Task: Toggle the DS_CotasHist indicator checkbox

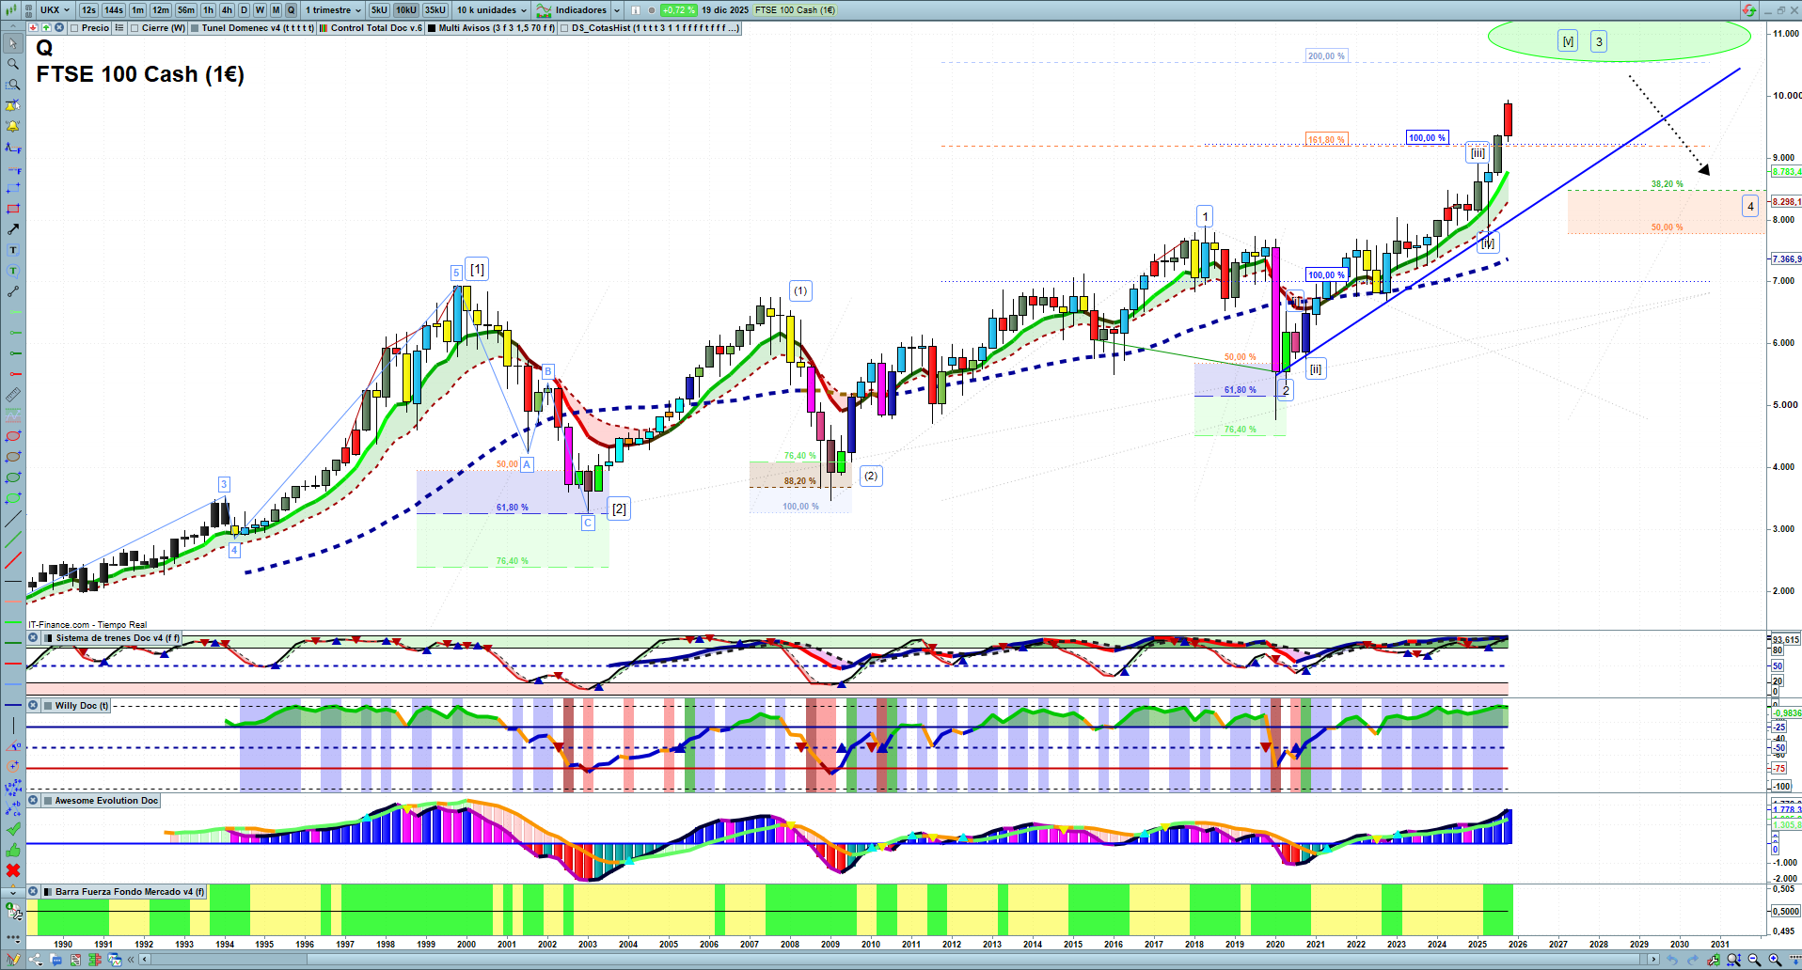Action: (564, 28)
